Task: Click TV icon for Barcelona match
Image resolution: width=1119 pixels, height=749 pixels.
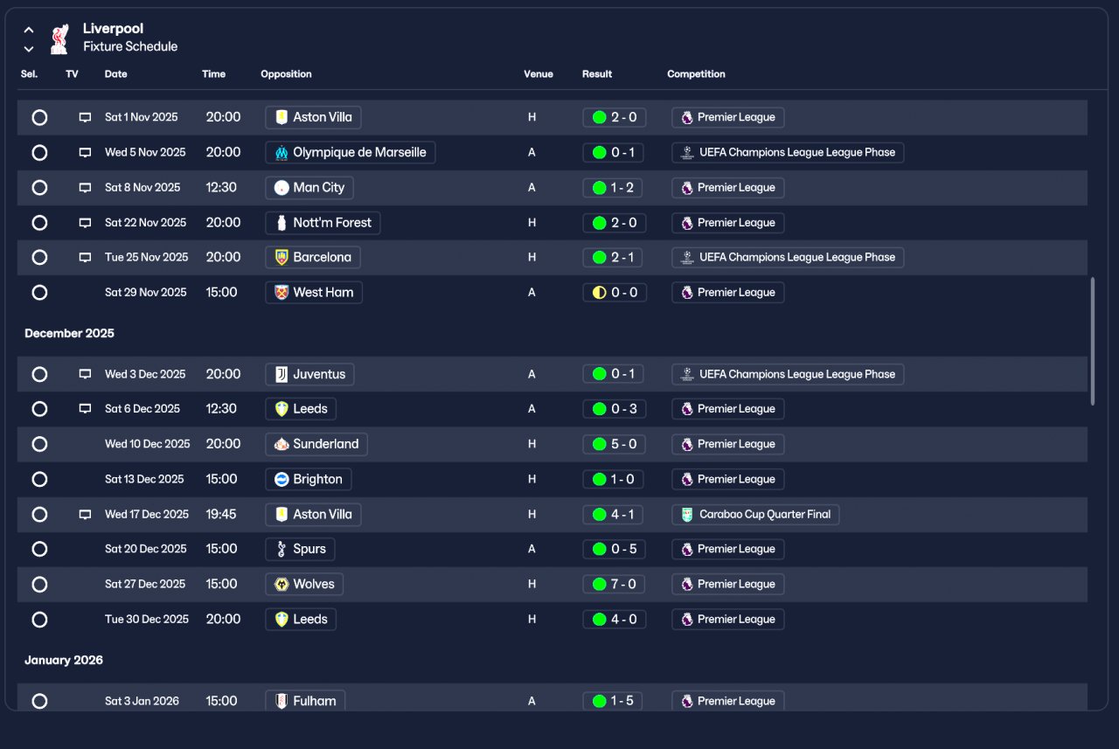Action: pos(85,258)
